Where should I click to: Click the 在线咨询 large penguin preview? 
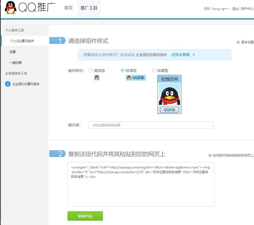(x=169, y=94)
